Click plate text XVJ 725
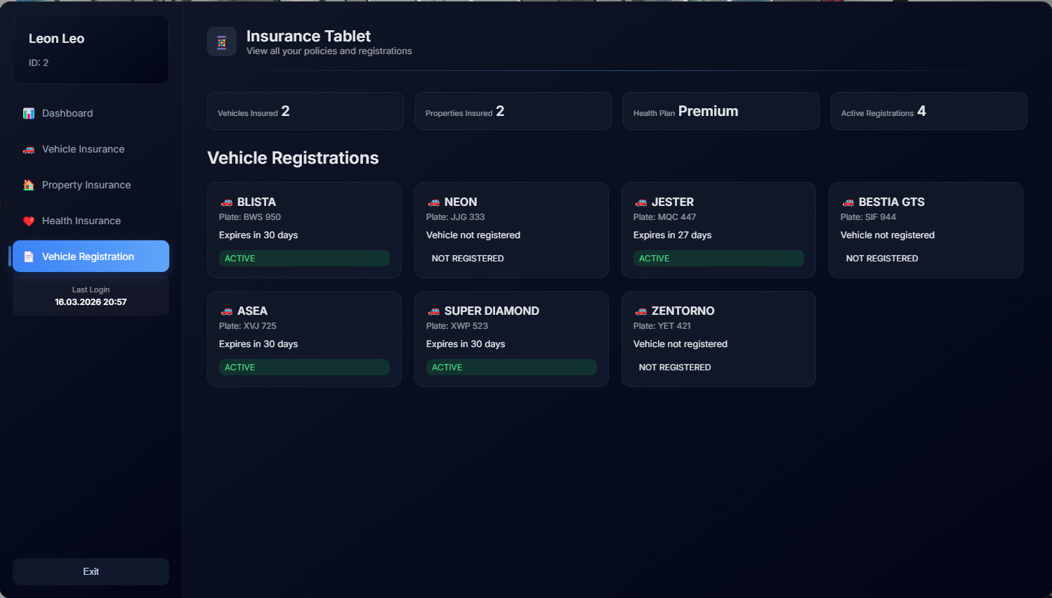 point(260,326)
